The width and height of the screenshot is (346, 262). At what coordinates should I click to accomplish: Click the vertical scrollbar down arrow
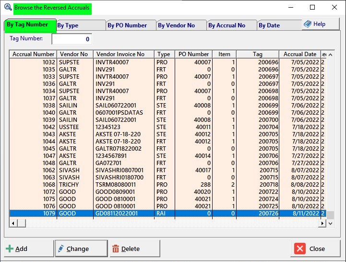click(330, 224)
